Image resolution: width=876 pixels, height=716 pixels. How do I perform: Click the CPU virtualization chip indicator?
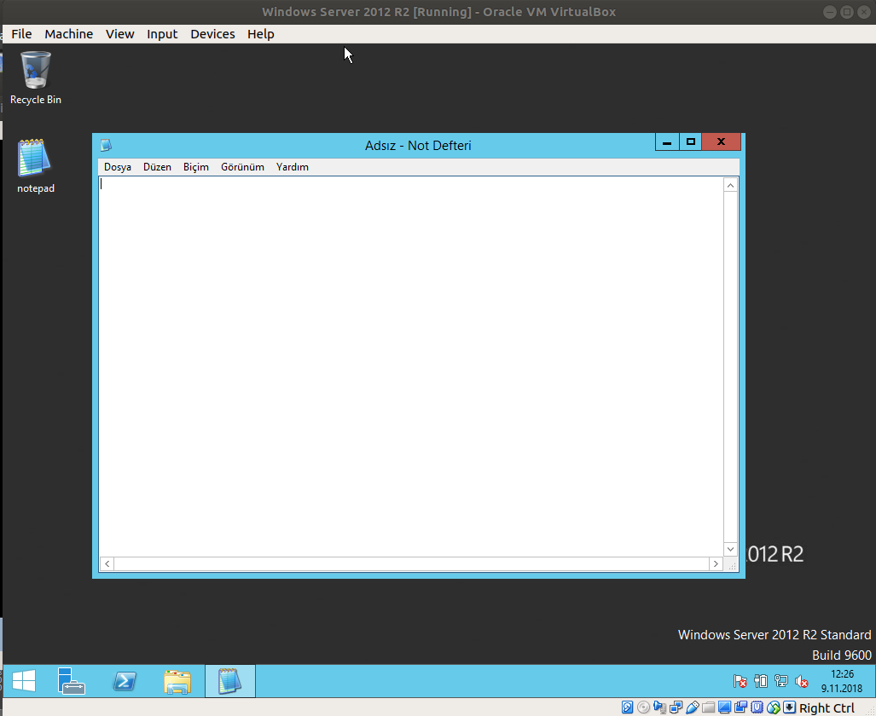coord(757,707)
